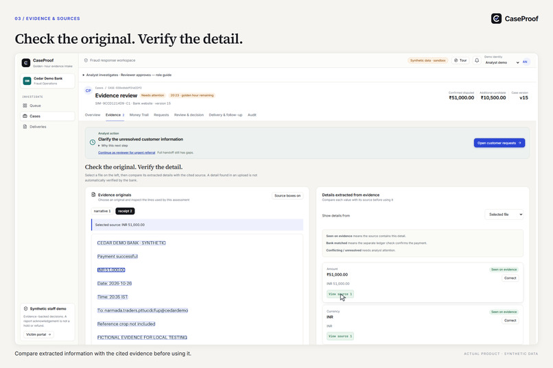Image resolution: width=553 pixels, height=368 pixels.
Task: Click the shield icon beside Synthetic staff demo
Action: tap(26, 308)
